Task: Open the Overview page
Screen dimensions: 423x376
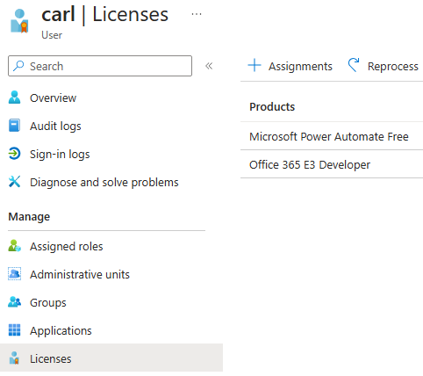Action: (53, 98)
